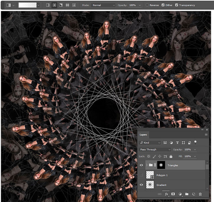
Task: Lock transparent pixels
Action: click(149, 157)
